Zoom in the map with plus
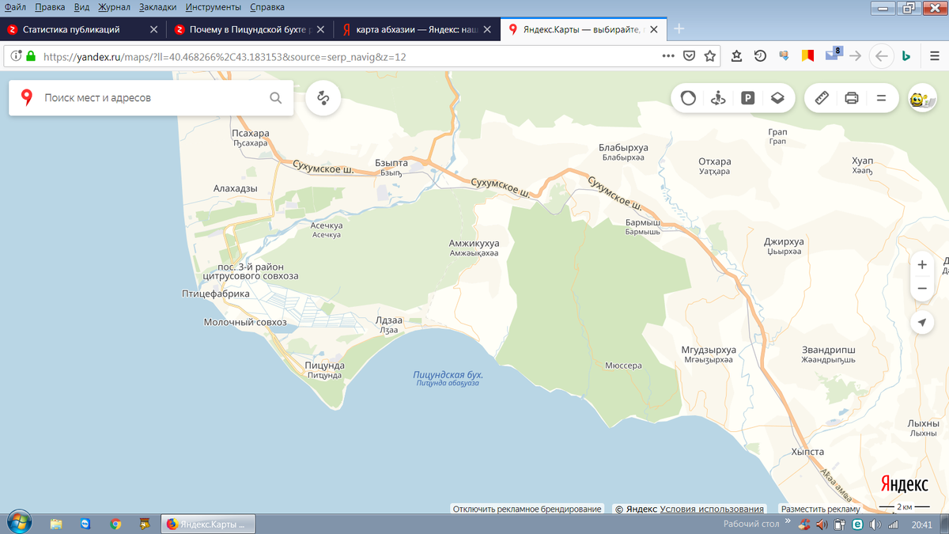The width and height of the screenshot is (949, 534). (922, 264)
